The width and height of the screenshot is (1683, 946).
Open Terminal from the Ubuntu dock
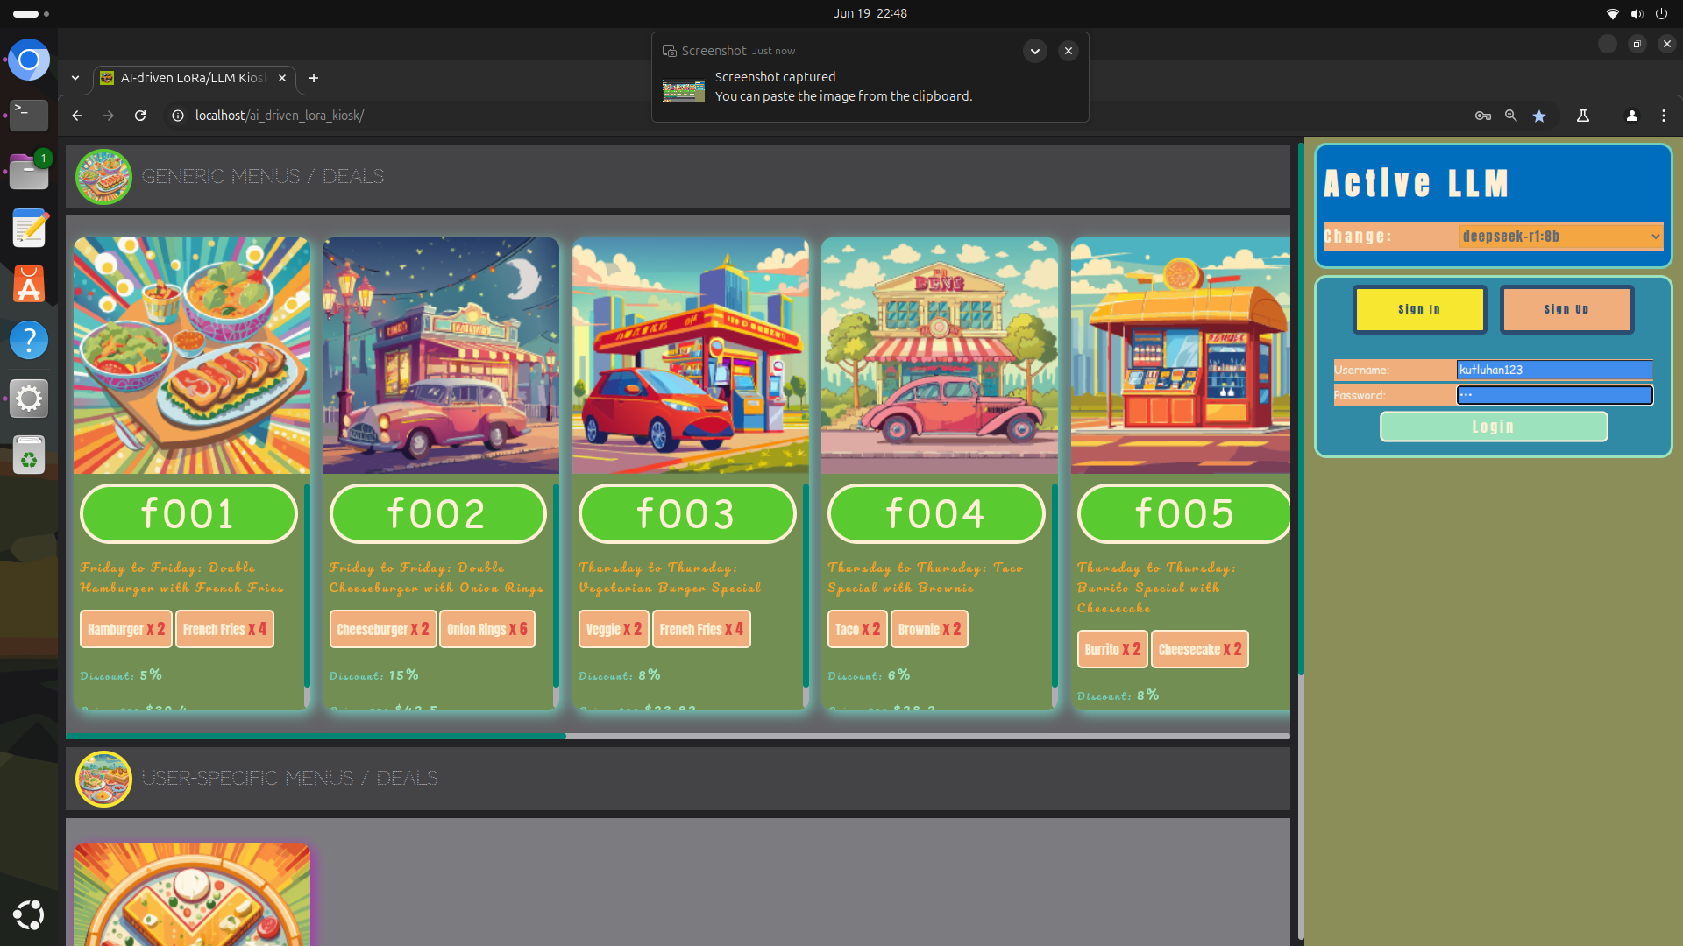tap(28, 114)
